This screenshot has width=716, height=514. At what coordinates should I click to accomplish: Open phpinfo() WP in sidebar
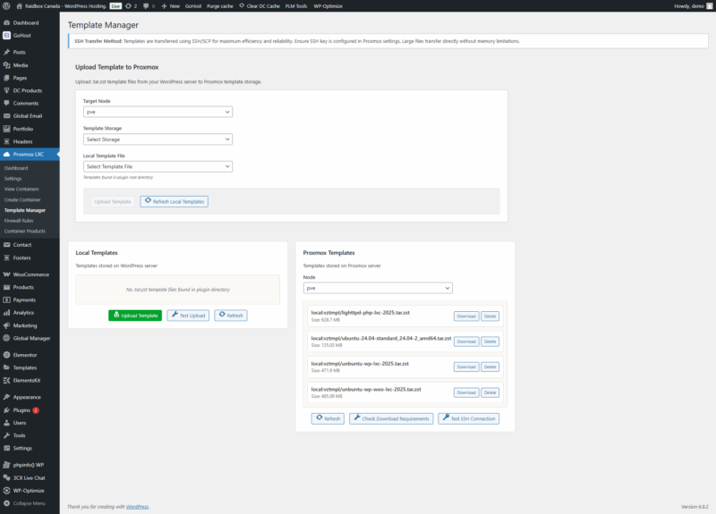pos(30,465)
